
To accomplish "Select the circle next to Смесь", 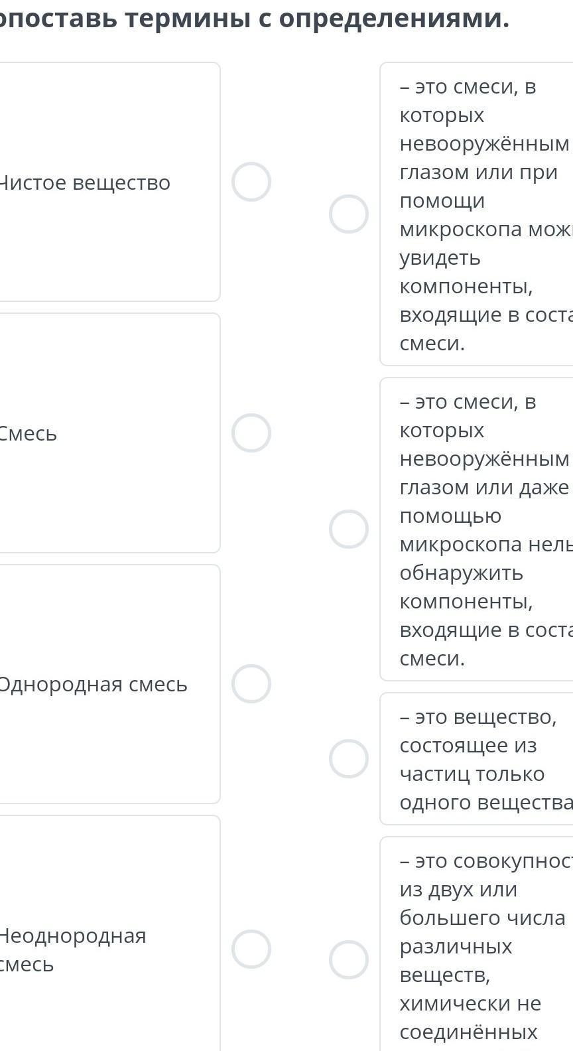I will [x=251, y=433].
